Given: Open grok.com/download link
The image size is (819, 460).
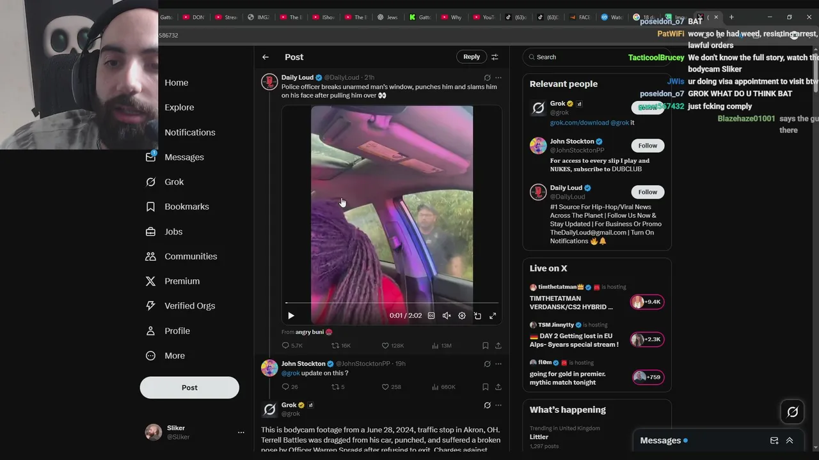Looking at the screenshot, I should click(x=580, y=123).
